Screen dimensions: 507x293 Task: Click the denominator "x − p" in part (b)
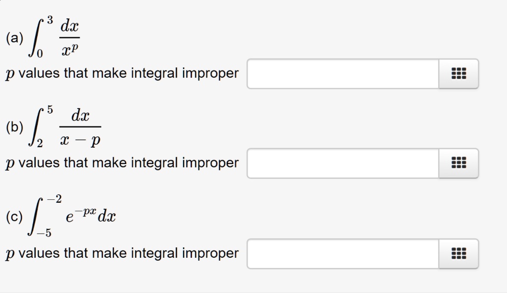pyautogui.click(x=80, y=140)
